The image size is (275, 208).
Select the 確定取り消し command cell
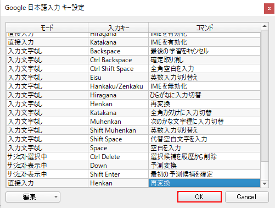pyautogui.click(x=204, y=60)
